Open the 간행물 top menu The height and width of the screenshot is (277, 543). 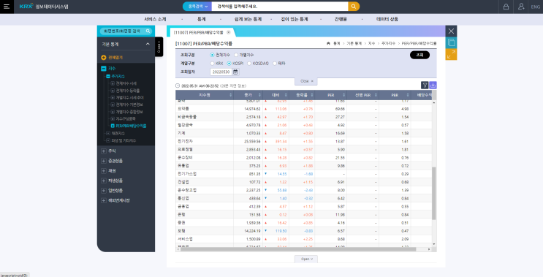point(341,20)
